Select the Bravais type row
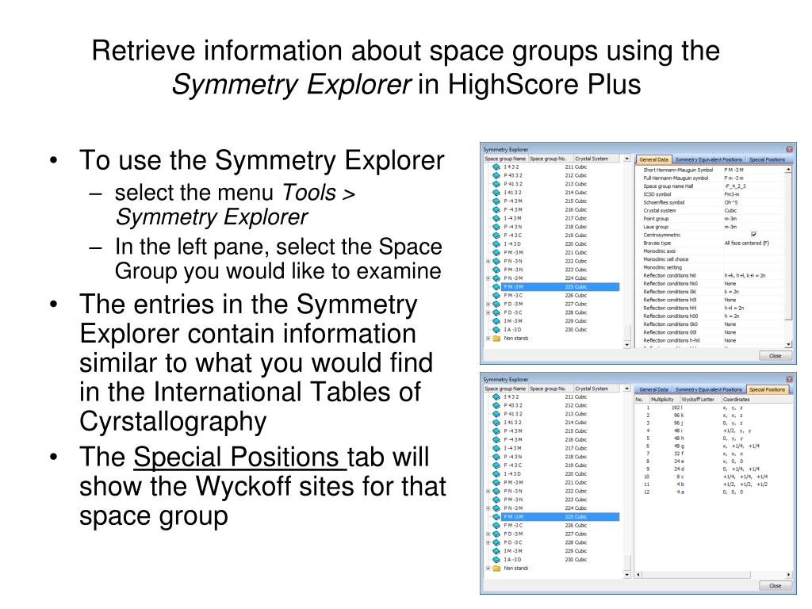This screenshot has width=812, height=609. 712,243
